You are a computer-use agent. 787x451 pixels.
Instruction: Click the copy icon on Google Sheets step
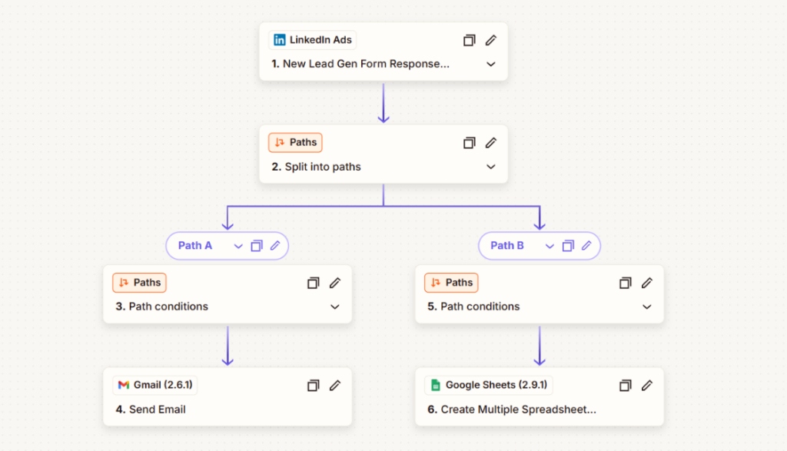(x=626, y=385)
